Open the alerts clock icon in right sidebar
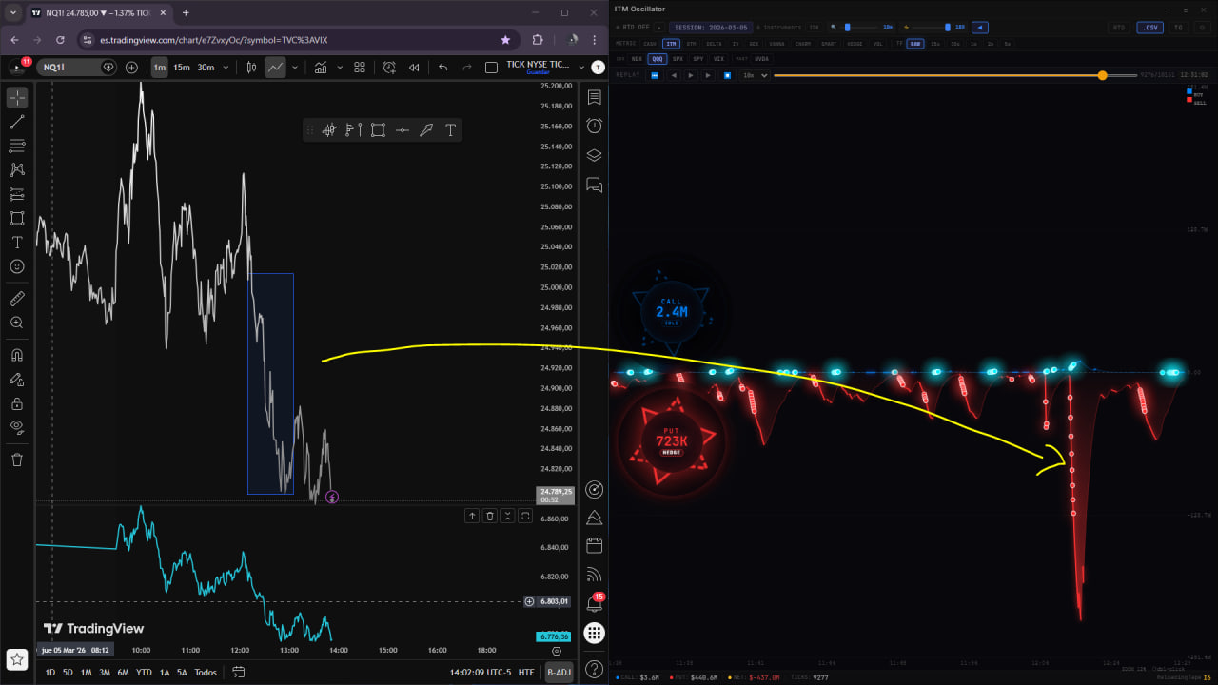1218x685 pixels. (595, 126)
